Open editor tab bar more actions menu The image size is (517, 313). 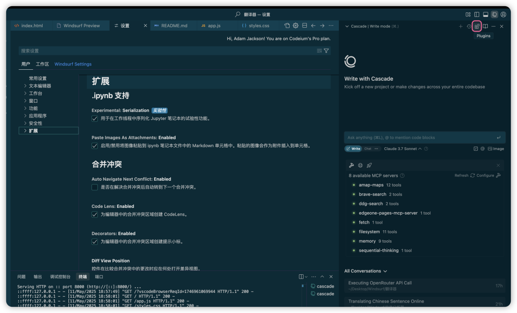pyautogui.click(x=331, y=26)
